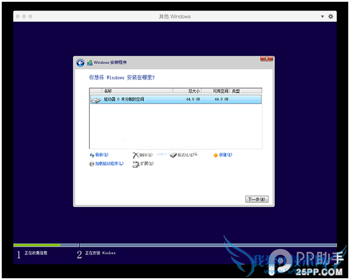Open the VM settings gear icon

point(331,16)
